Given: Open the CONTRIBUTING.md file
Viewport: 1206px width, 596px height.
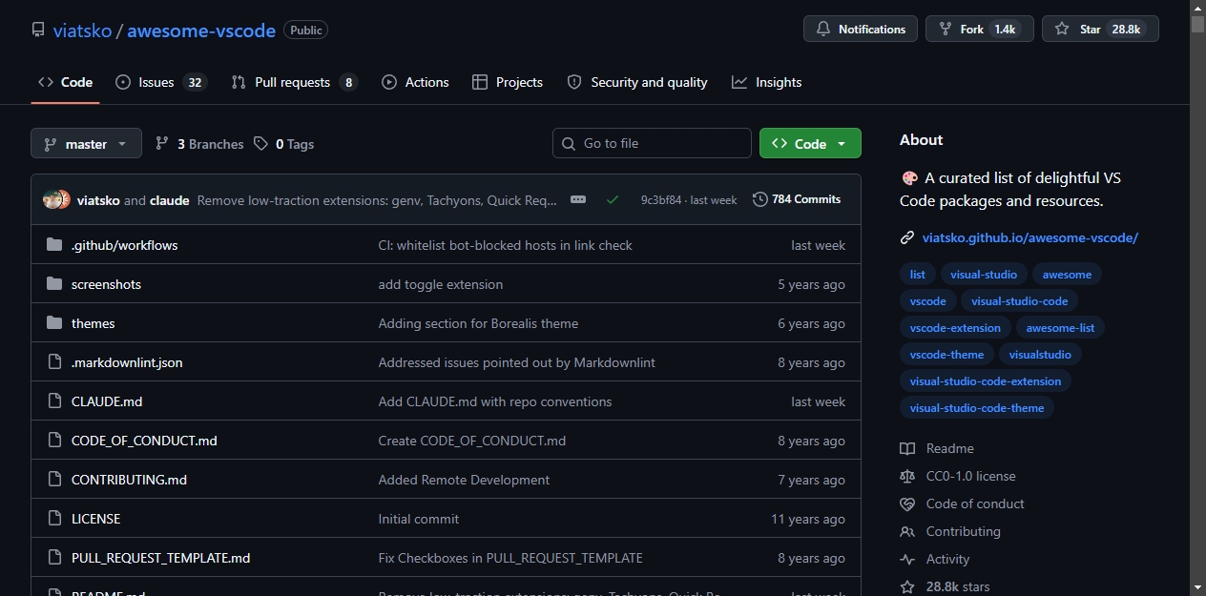Looking at the screenshot, I should pyautogui.click(x=129, y=480).
